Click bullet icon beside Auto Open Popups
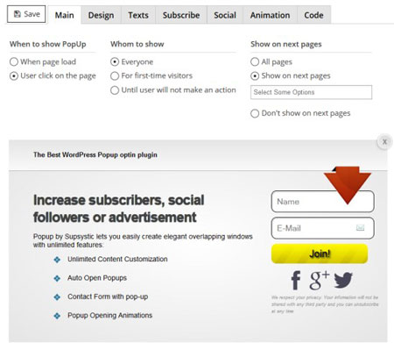This screenshot has width=394, height=343. point(57,278)
